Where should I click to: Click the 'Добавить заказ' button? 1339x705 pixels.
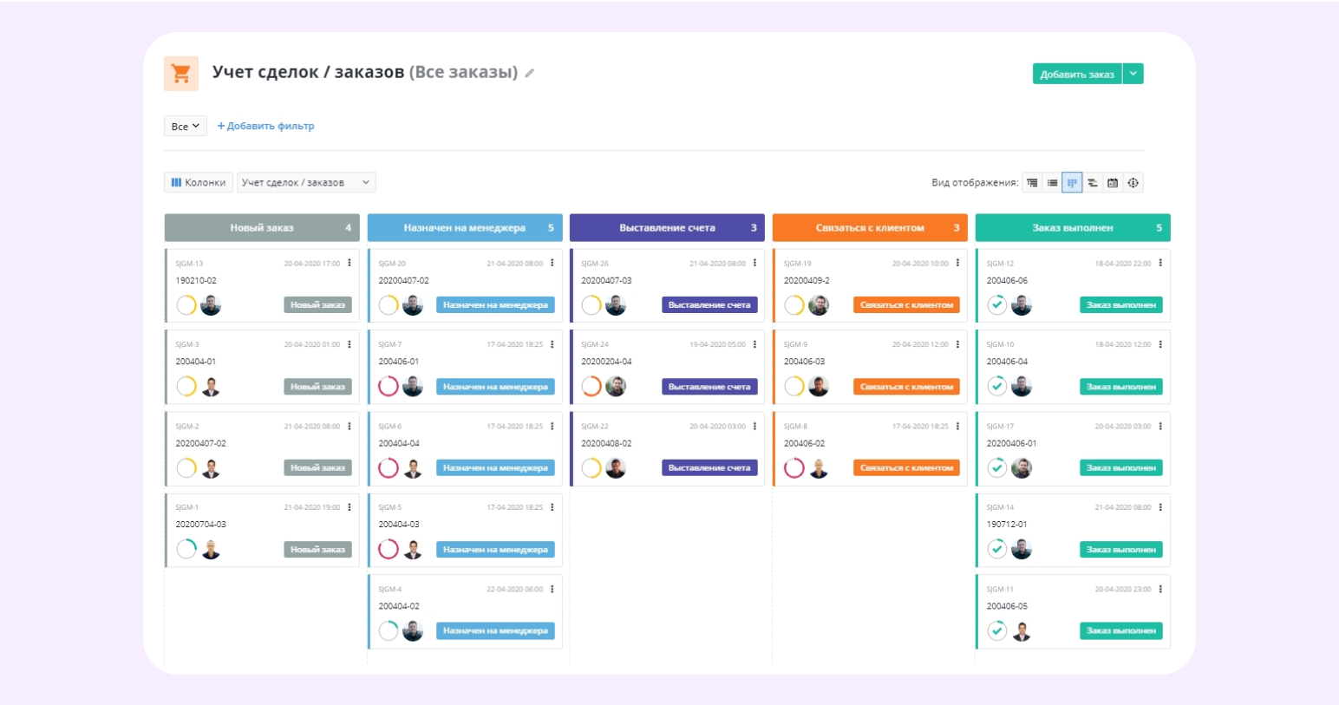click(x=1076, y=75)
